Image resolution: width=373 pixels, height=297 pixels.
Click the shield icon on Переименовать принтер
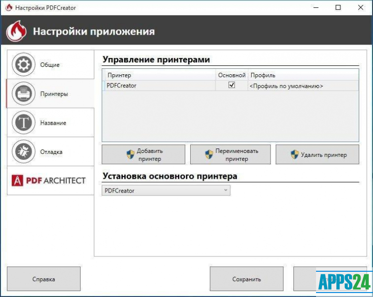(209, 154)
